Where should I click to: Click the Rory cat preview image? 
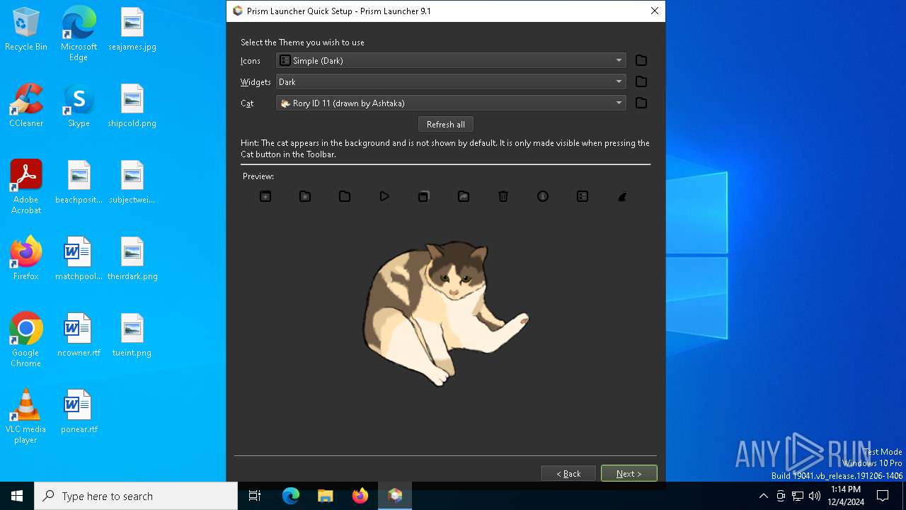[446, 313]
